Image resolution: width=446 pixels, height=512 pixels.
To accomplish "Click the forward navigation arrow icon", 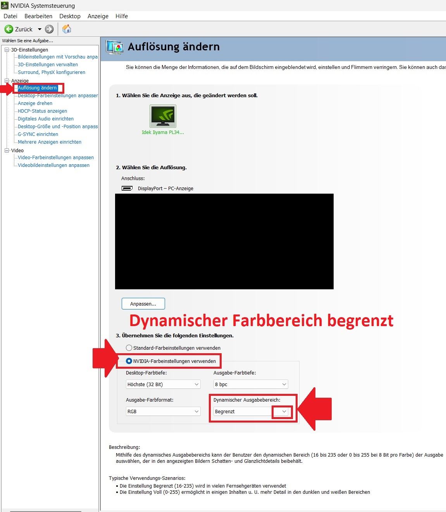I will [x=49, y=29].
